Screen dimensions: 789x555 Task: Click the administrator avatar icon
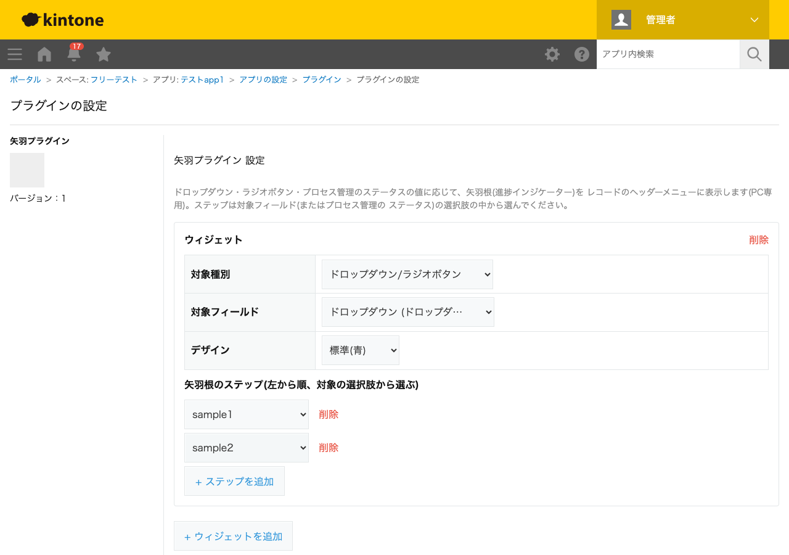621,20
